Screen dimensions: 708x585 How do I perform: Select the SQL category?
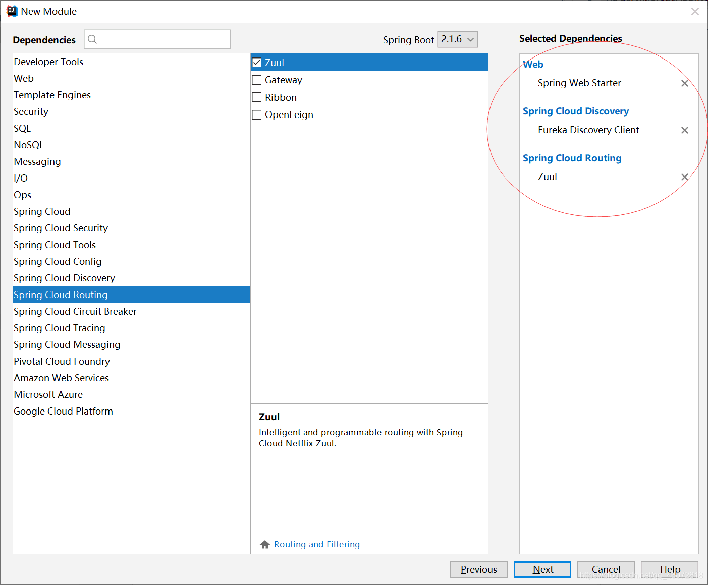[132, 128]
